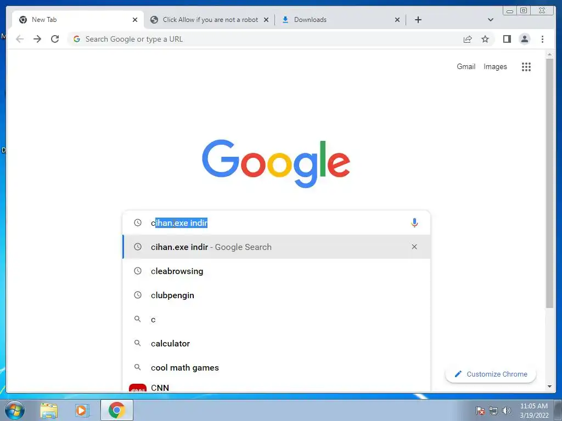562x421 pixels.
Task: Select the 'calculator' search suggestion
Action: pyautogui.click(x=276, y=343)
